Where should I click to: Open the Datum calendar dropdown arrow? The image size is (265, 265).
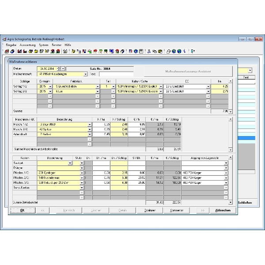pyautogui.click(x=63, y=68)
